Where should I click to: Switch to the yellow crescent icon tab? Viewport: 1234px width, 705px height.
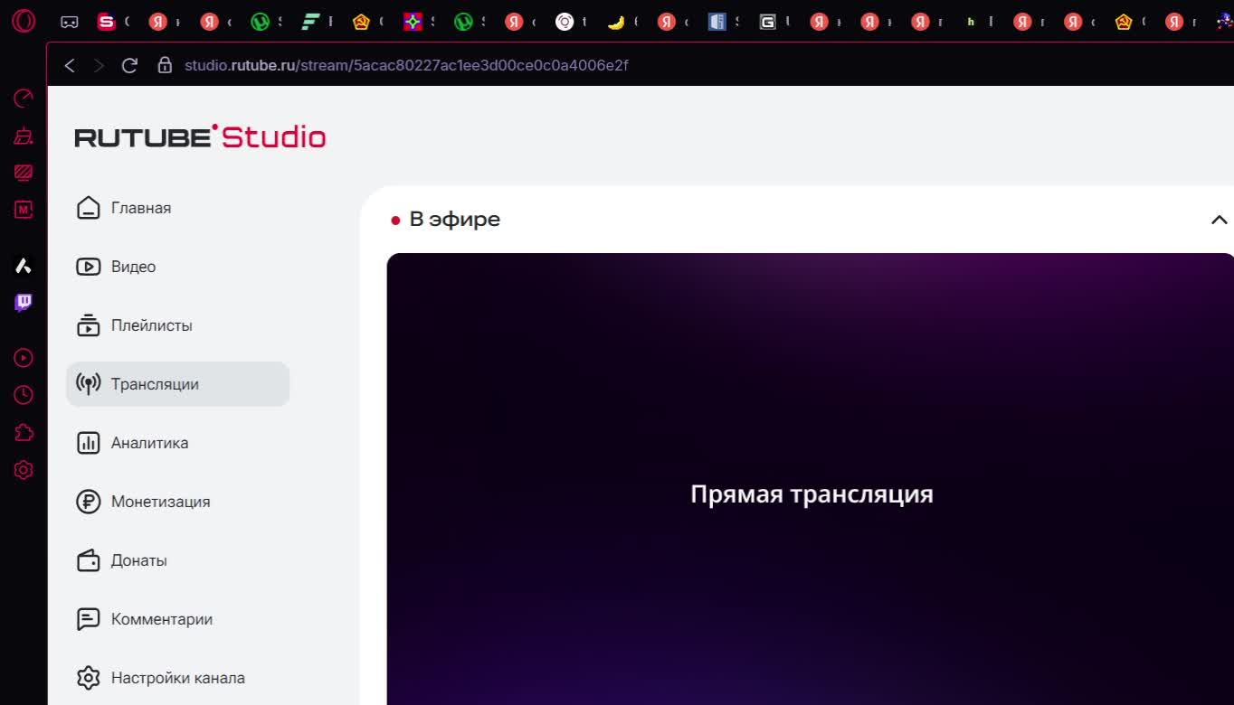pos(615,23)
